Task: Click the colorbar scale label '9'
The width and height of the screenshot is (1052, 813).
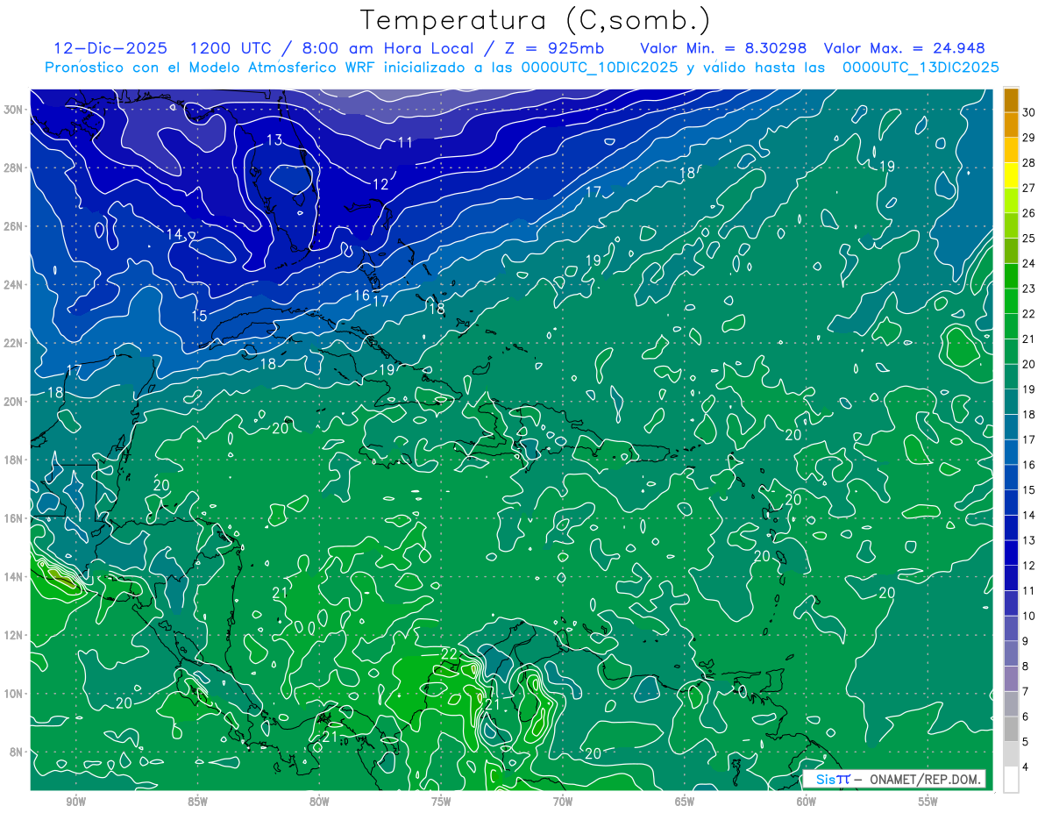Action: click(1026, 641)
